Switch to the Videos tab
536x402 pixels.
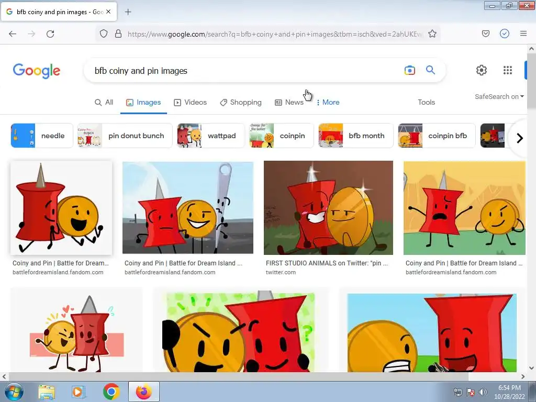pyautogui.click(x=191, y=102)
